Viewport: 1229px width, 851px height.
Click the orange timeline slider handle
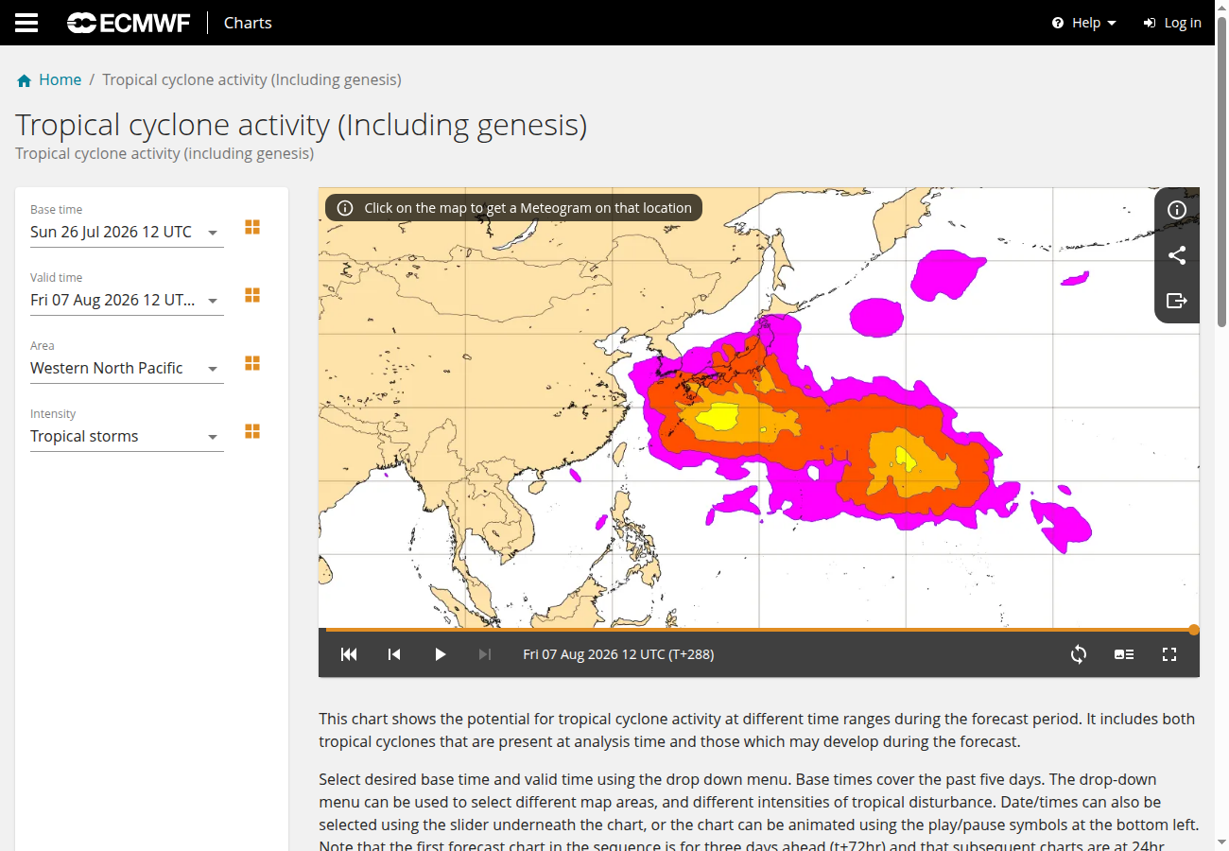[x=1194, y=630]
